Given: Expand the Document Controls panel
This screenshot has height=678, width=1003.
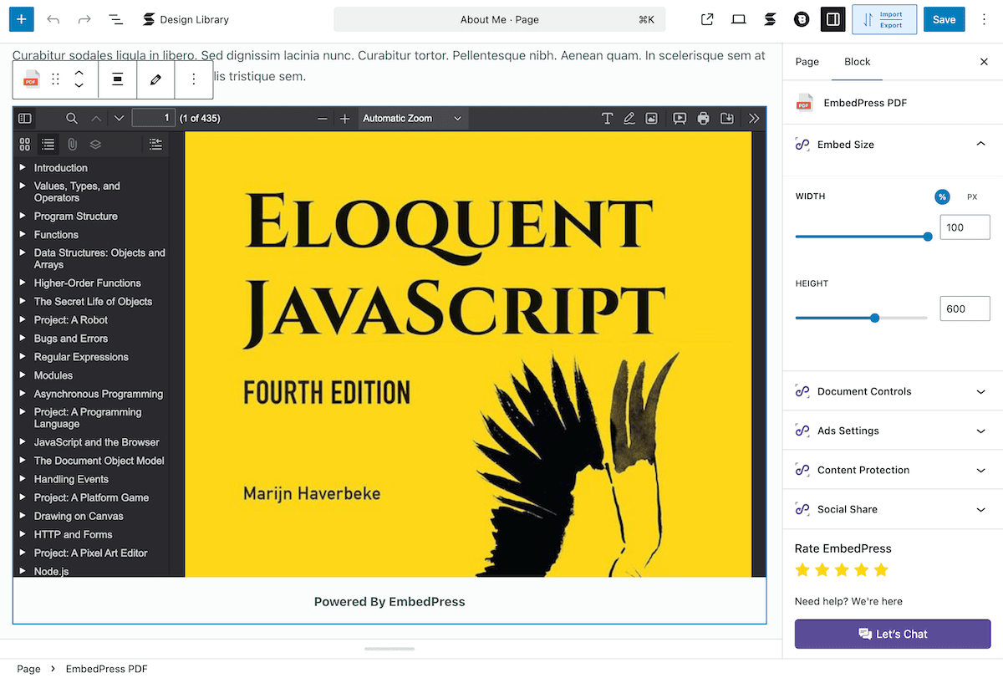Looking at the screenshot, I should coord(893,391).
